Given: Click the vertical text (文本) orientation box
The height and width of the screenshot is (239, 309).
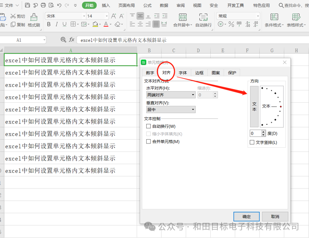Looking at the screenshot, I should tap(254, 107).
